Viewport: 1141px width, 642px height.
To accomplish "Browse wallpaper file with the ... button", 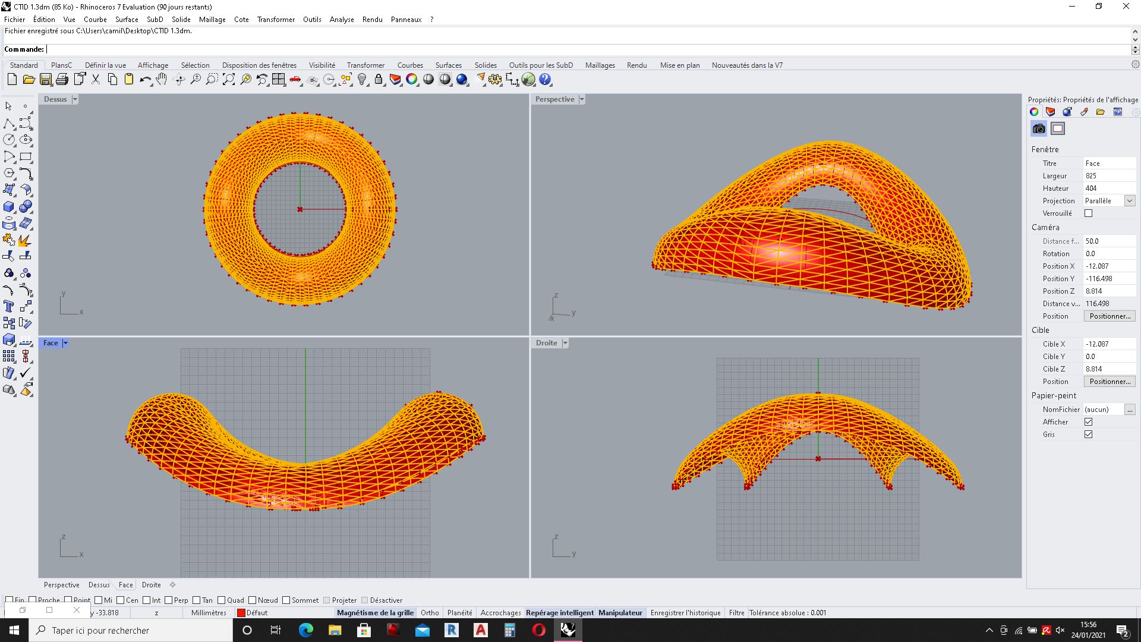I will [x=1130, y=409].
